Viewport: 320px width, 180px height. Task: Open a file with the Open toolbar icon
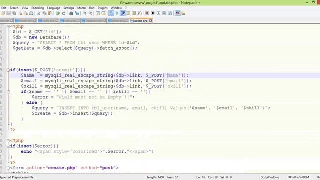pos(3,13)
